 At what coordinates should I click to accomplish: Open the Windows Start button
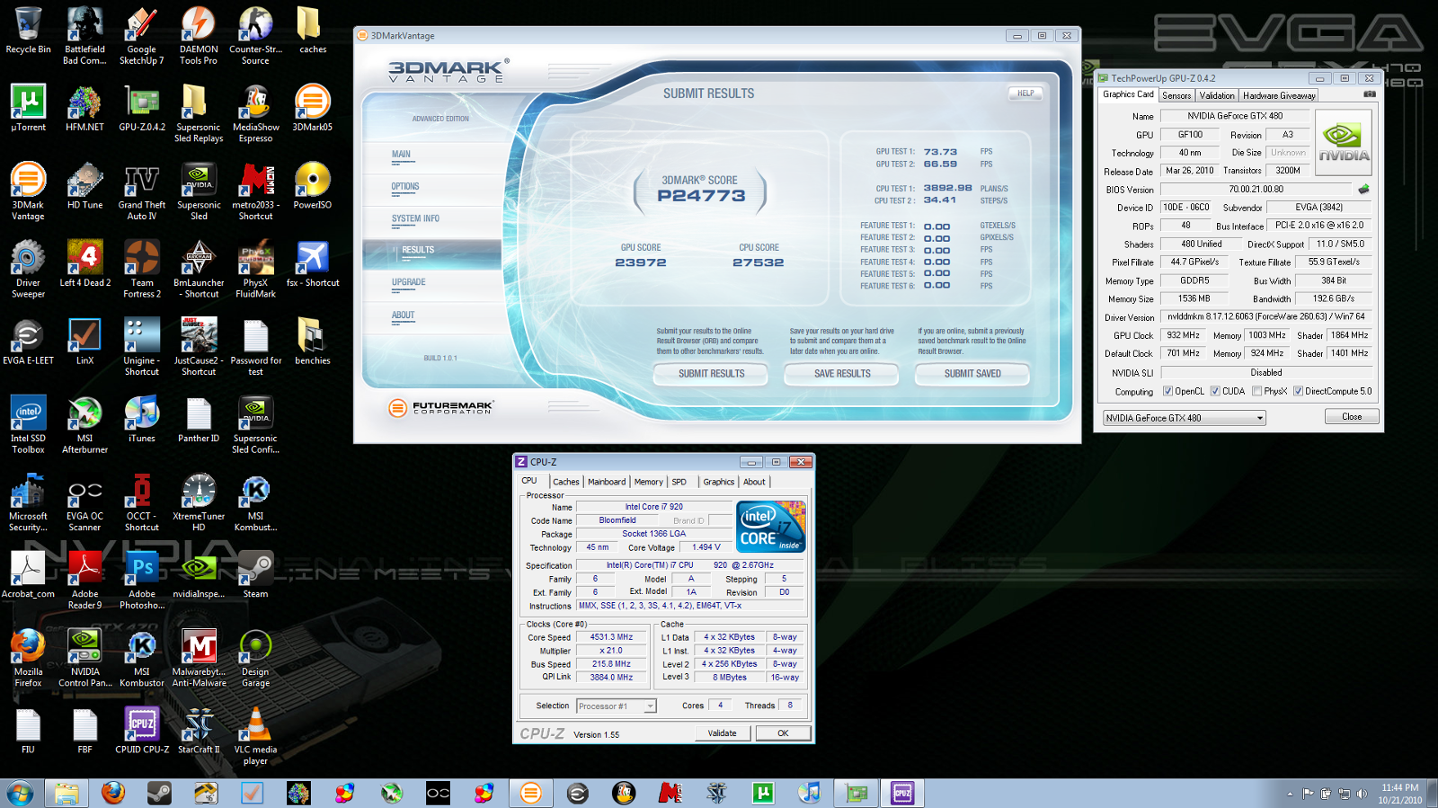(19, 793)
